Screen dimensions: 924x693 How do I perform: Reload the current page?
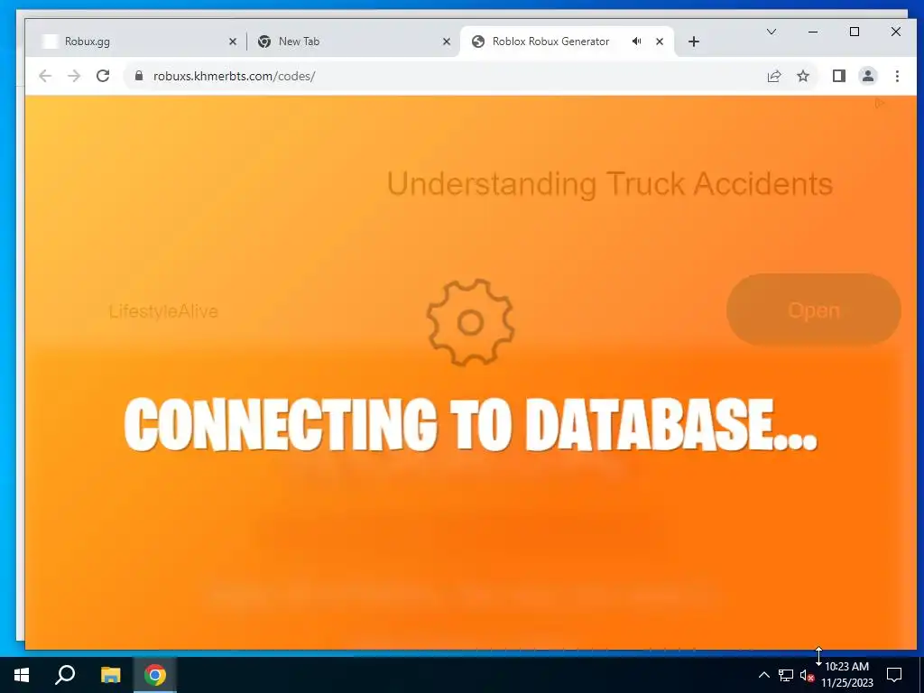pyautogui.click(x=103, y=76)
